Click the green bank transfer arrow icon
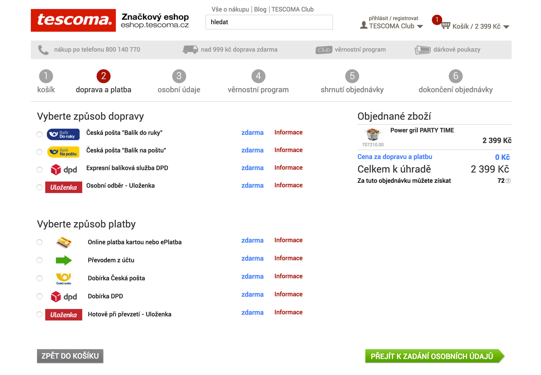Viewport: 541px width, 375px height. (x=64, y=260)
